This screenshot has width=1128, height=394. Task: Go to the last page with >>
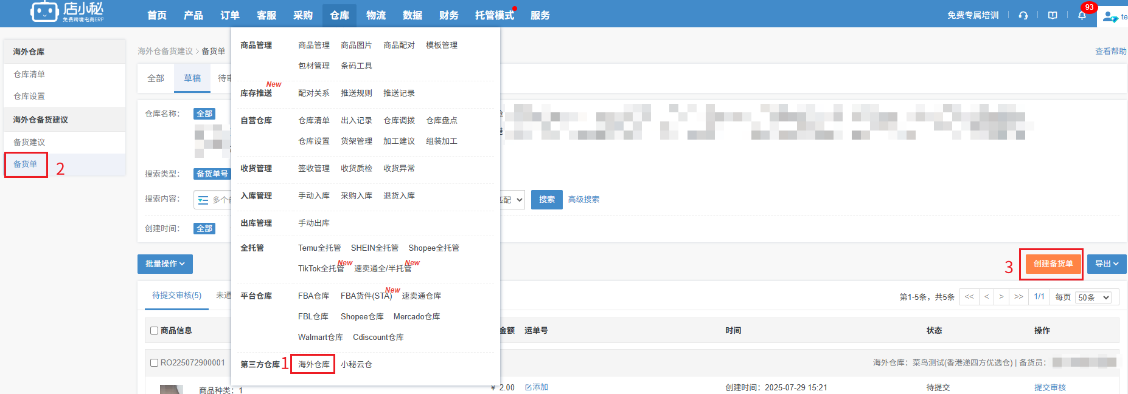1018,297
